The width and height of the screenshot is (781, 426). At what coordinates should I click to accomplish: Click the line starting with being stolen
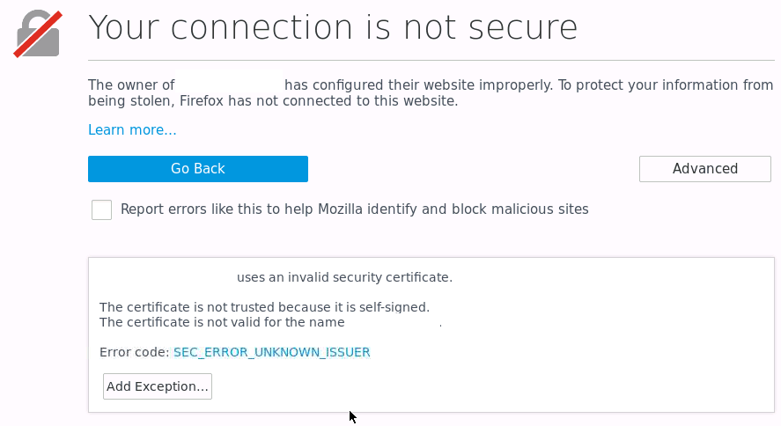[273, 101]
